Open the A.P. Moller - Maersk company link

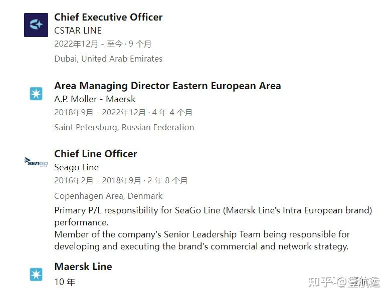(95, 99)
